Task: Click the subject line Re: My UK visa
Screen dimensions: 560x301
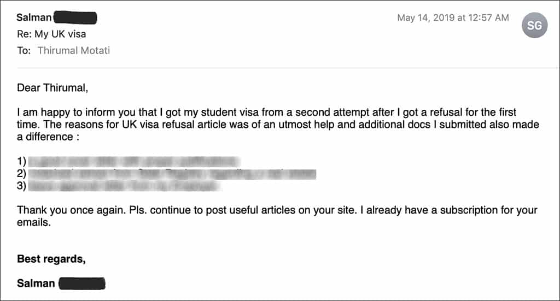Action: pyautogui.click(x=51, y=34)
